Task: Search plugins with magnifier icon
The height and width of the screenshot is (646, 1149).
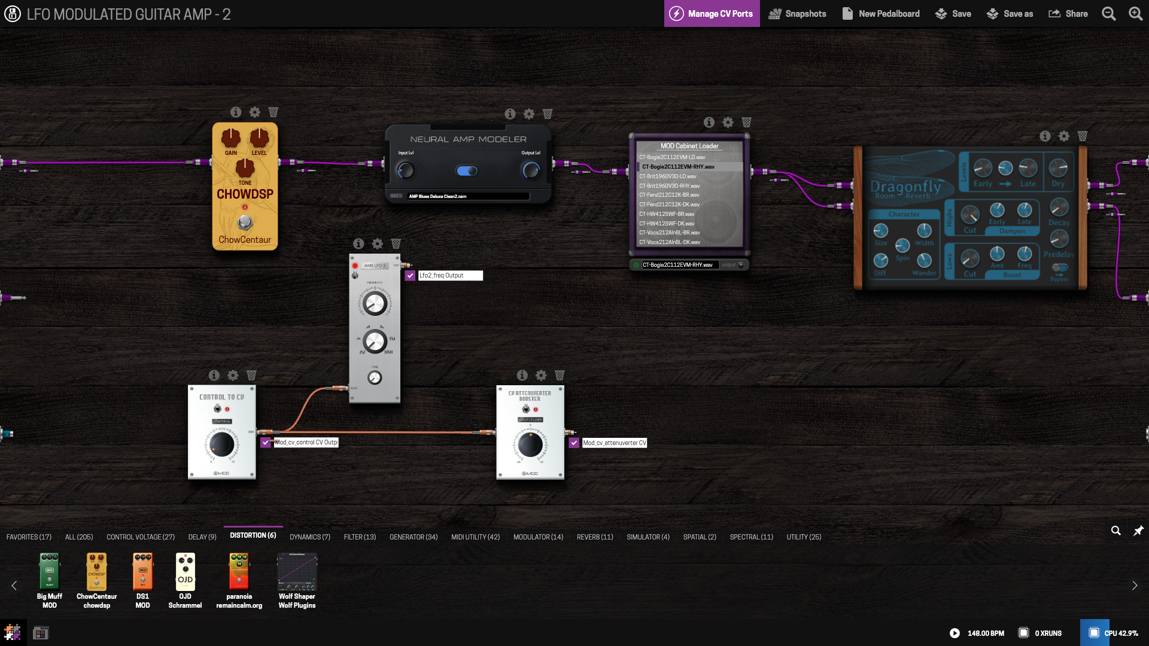Action: [1116, 531]
